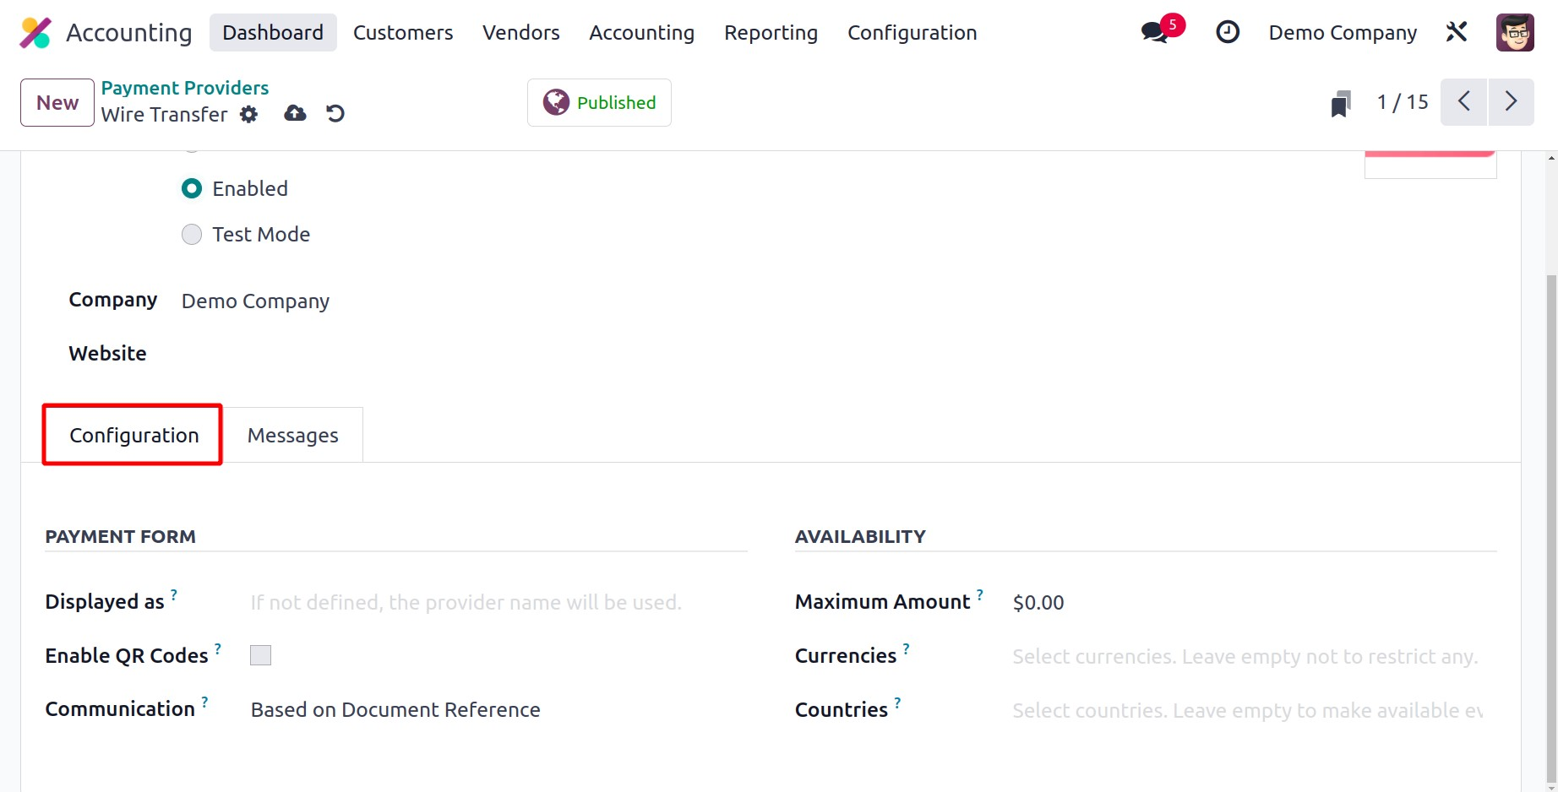
Task: Open the Reporting menu
Action: [x=771, y=33]
